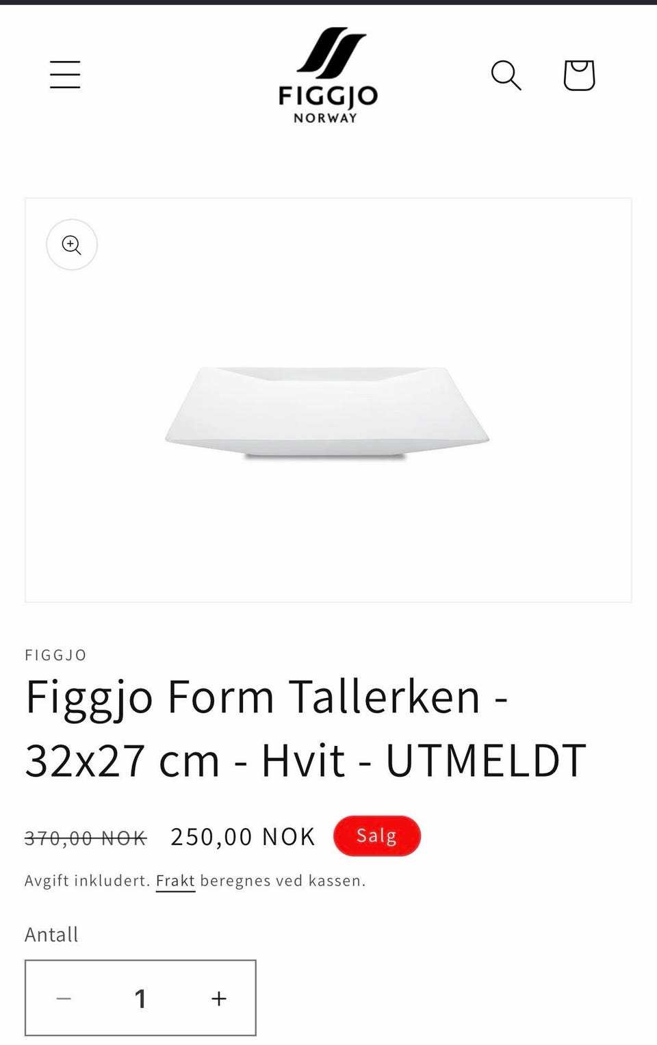
Task: Click the dark announcement bar at top
Action: 328,2
